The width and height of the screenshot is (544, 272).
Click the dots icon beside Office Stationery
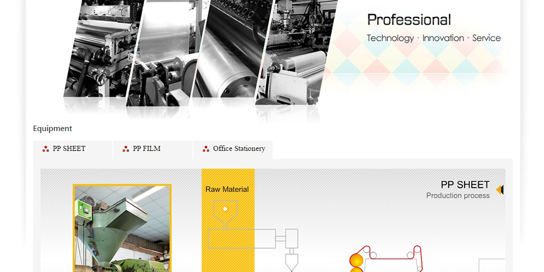[206, 149]
